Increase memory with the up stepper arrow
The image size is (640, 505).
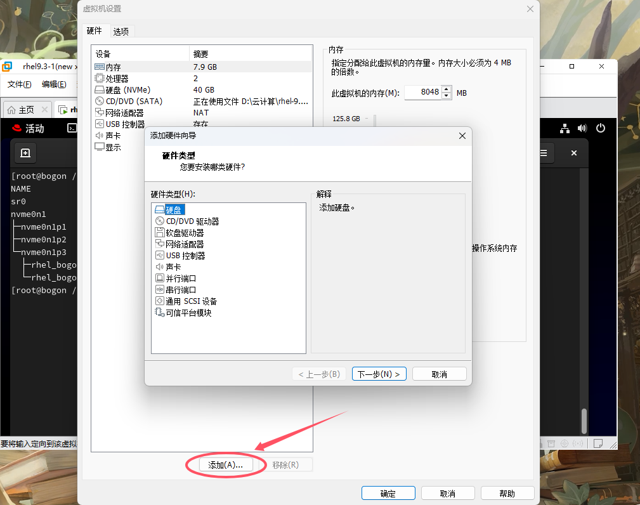click(448, 89)
